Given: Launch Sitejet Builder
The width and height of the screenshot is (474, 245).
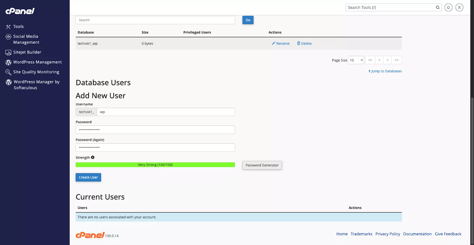Looking at the screenshot, I should 27,52.
